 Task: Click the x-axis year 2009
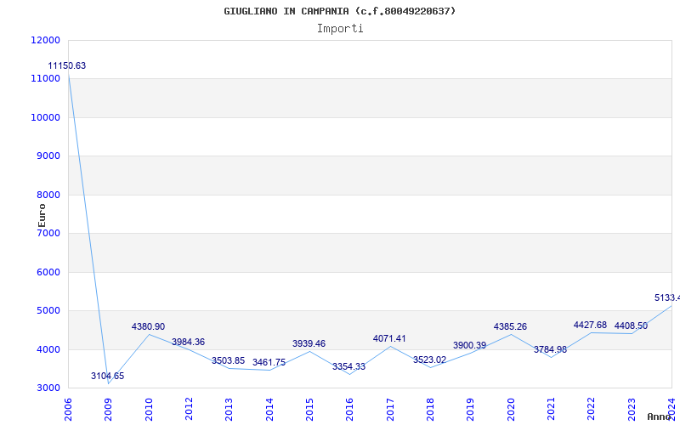pos(109,409)
